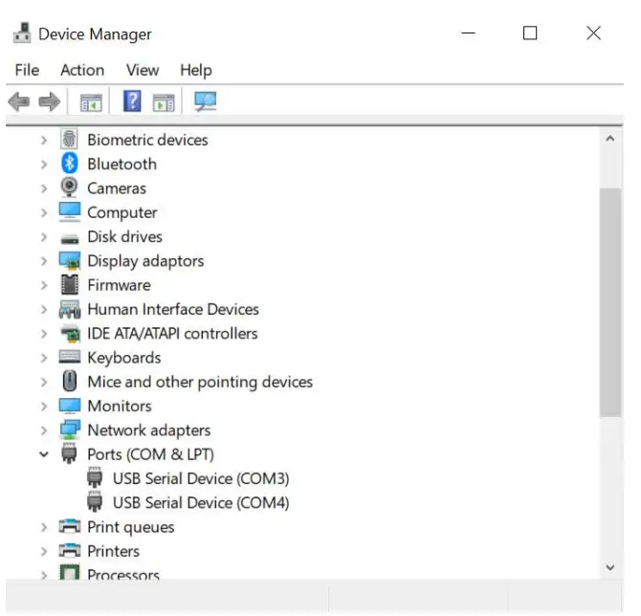
Task: Expand the Display adaptors category
Action: click(43, 261)
